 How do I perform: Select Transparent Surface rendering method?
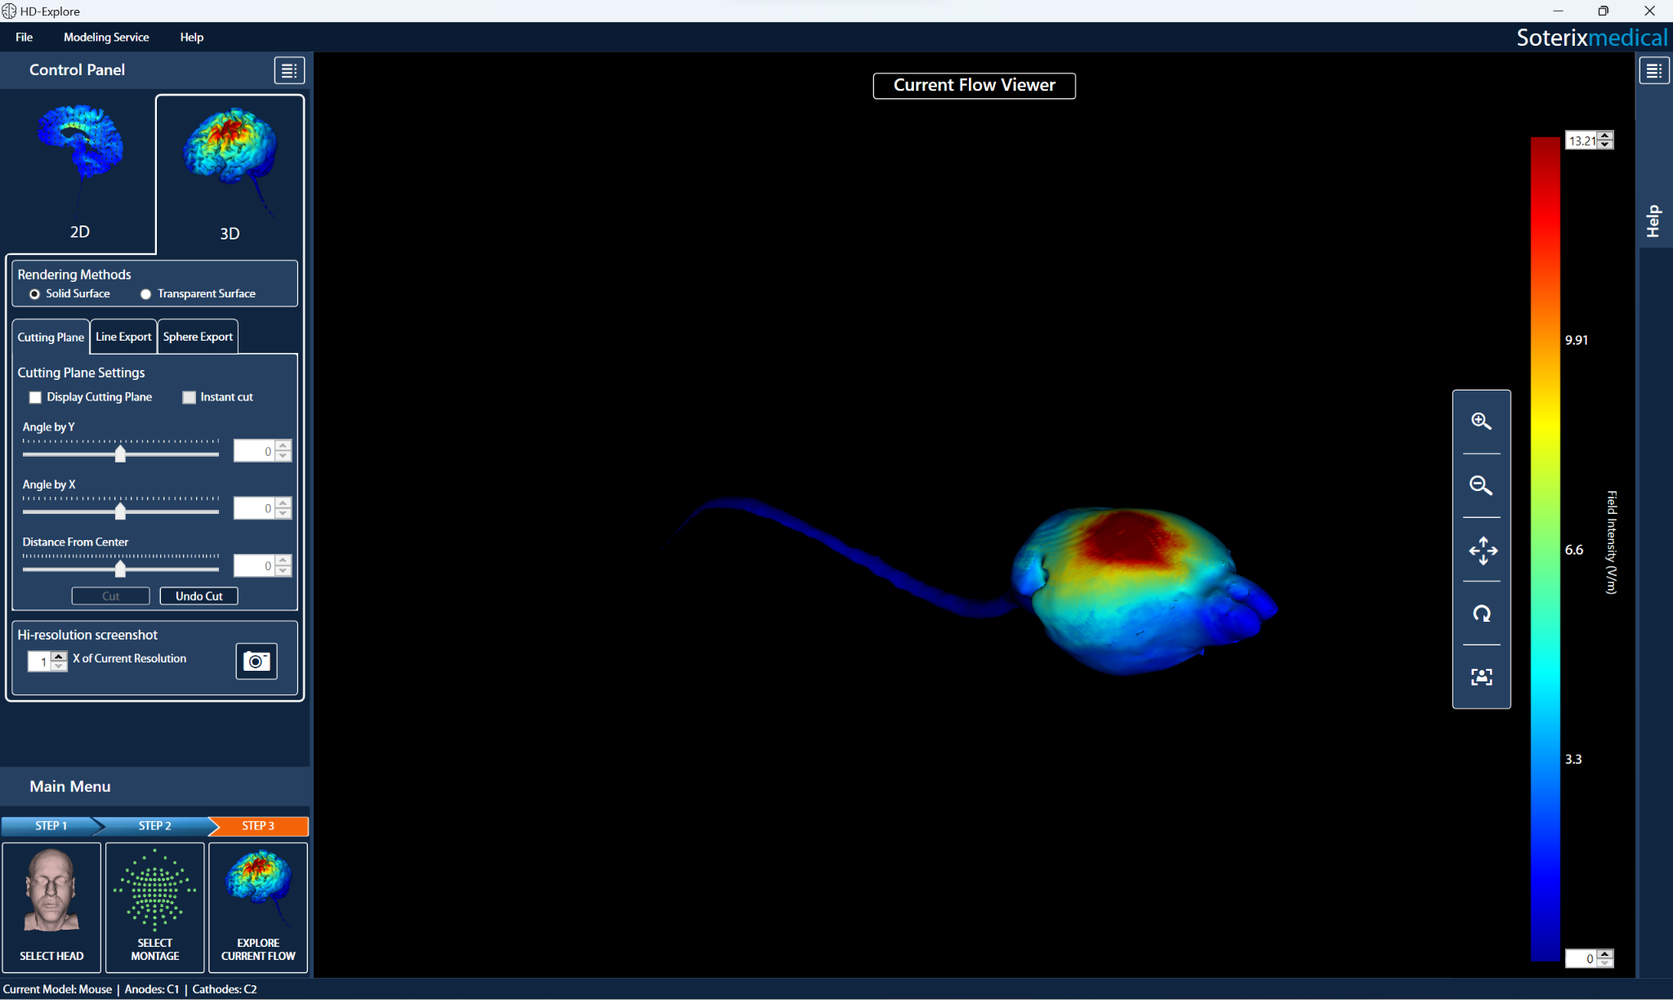pos(146,294)
